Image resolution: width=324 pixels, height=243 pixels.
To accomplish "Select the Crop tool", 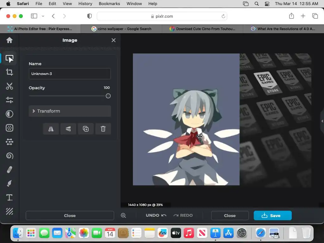I will (9, 72).
